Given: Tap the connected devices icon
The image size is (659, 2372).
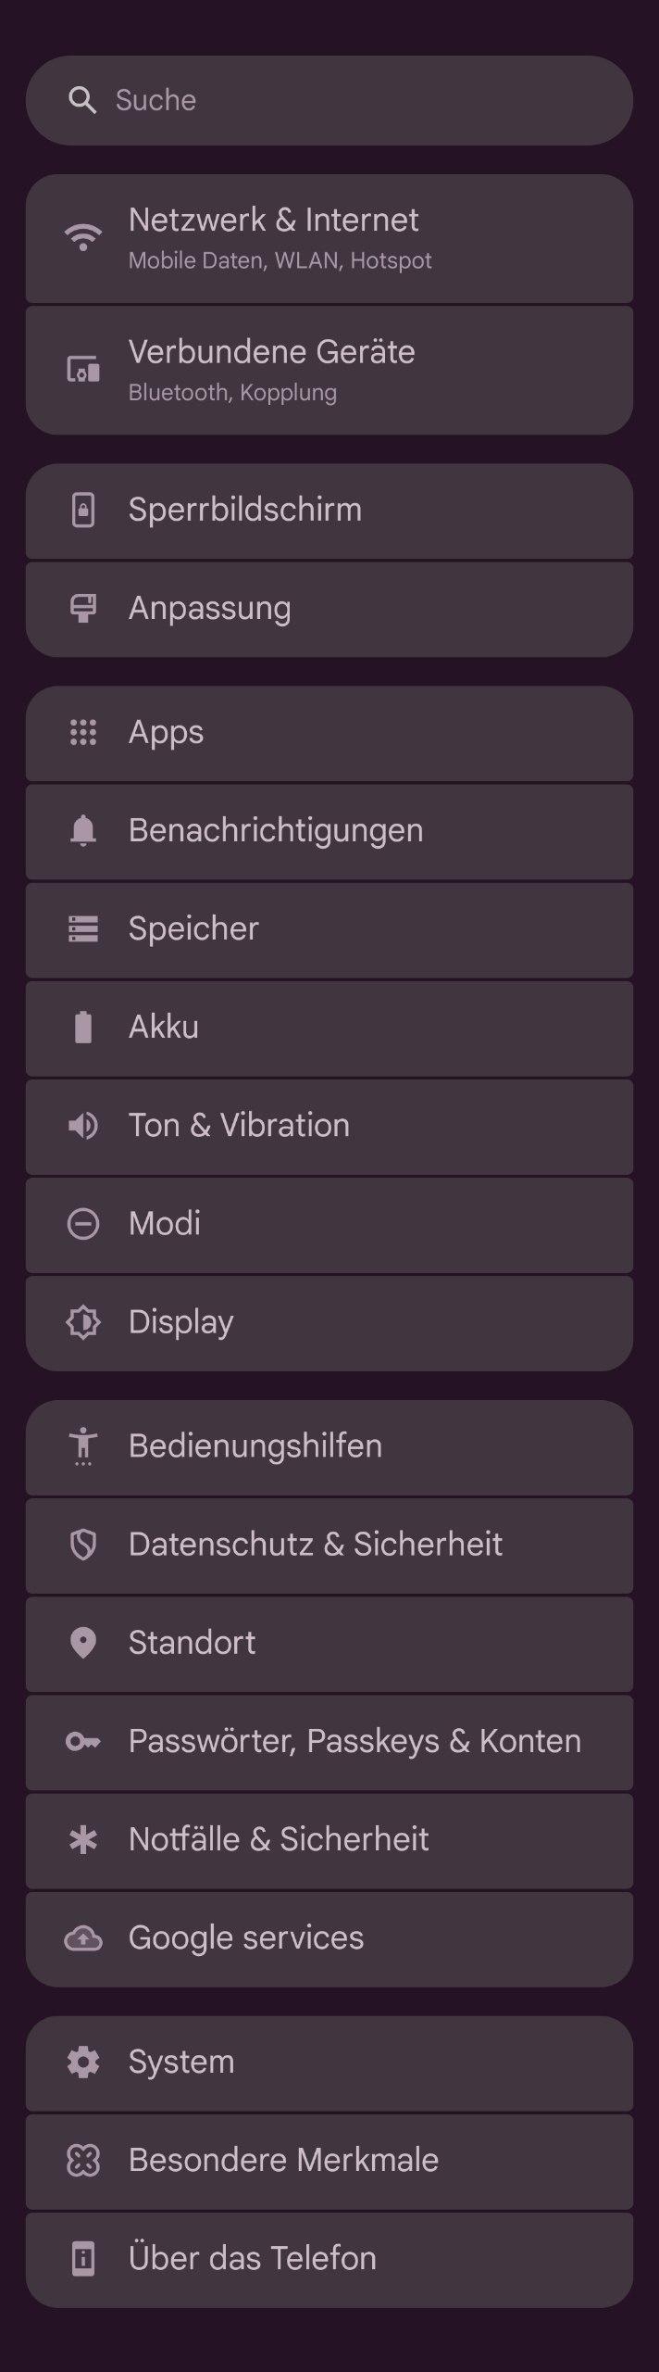Looking at the screenshot, I should (83, 371).
